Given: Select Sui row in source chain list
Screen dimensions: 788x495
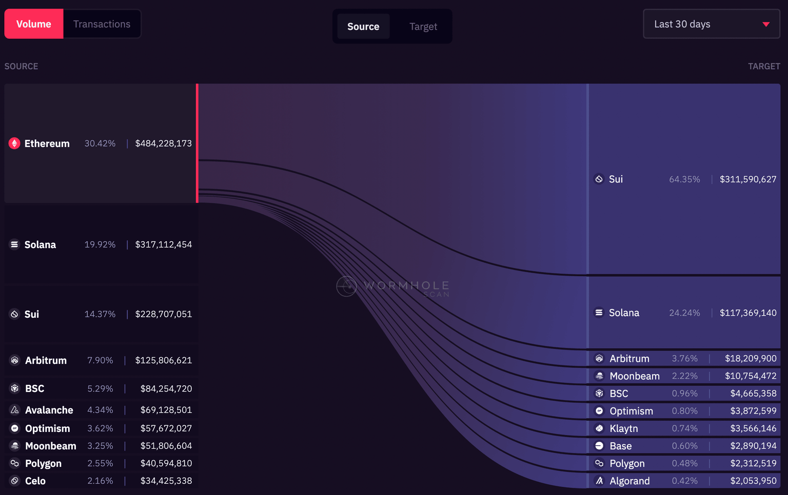Looking at the screenshot, I should tap(101, 314).
